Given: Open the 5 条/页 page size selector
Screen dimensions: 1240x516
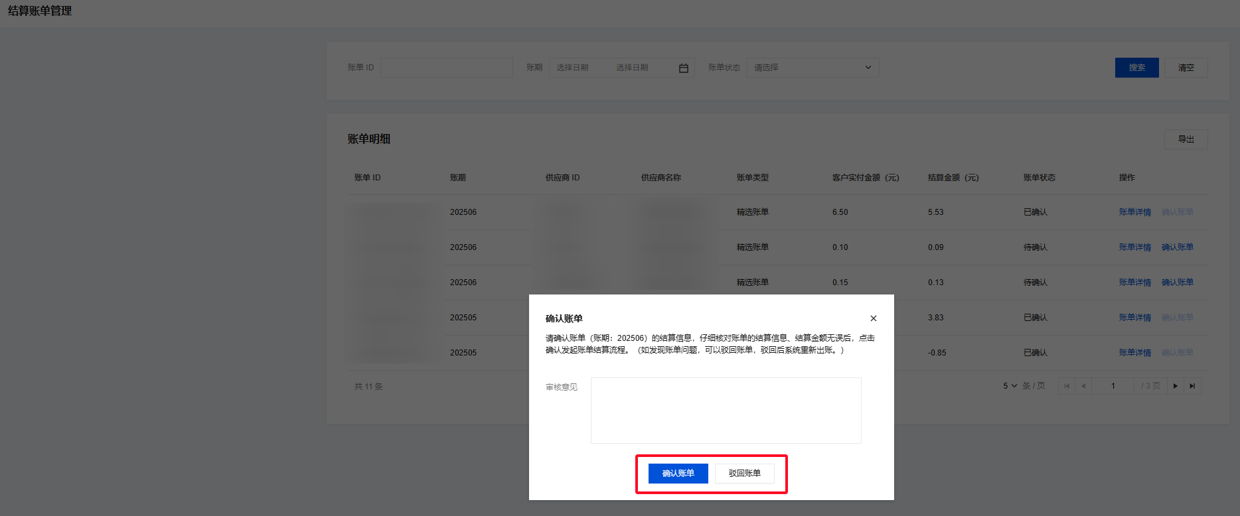Looking at the screenshot, I should 1010,386.
